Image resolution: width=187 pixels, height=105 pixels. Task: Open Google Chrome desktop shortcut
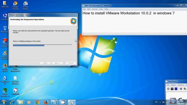coord(15,5)
